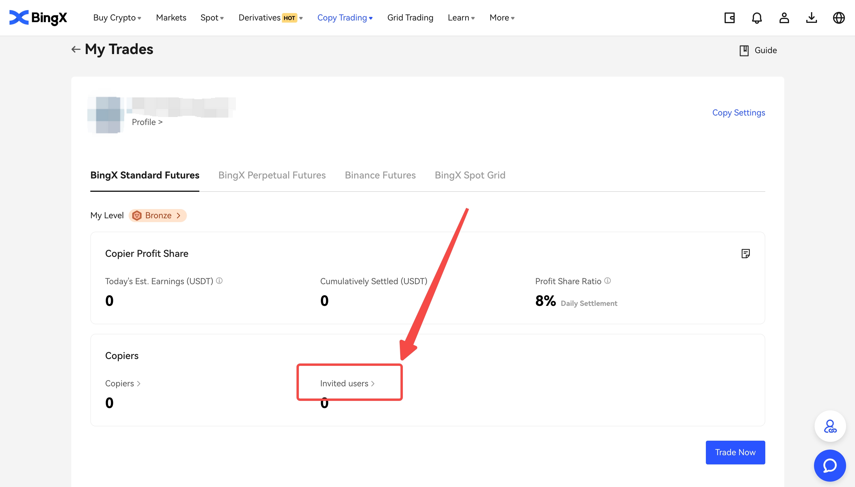Click the Bronze level badge icon

click(x=137, y=215)
